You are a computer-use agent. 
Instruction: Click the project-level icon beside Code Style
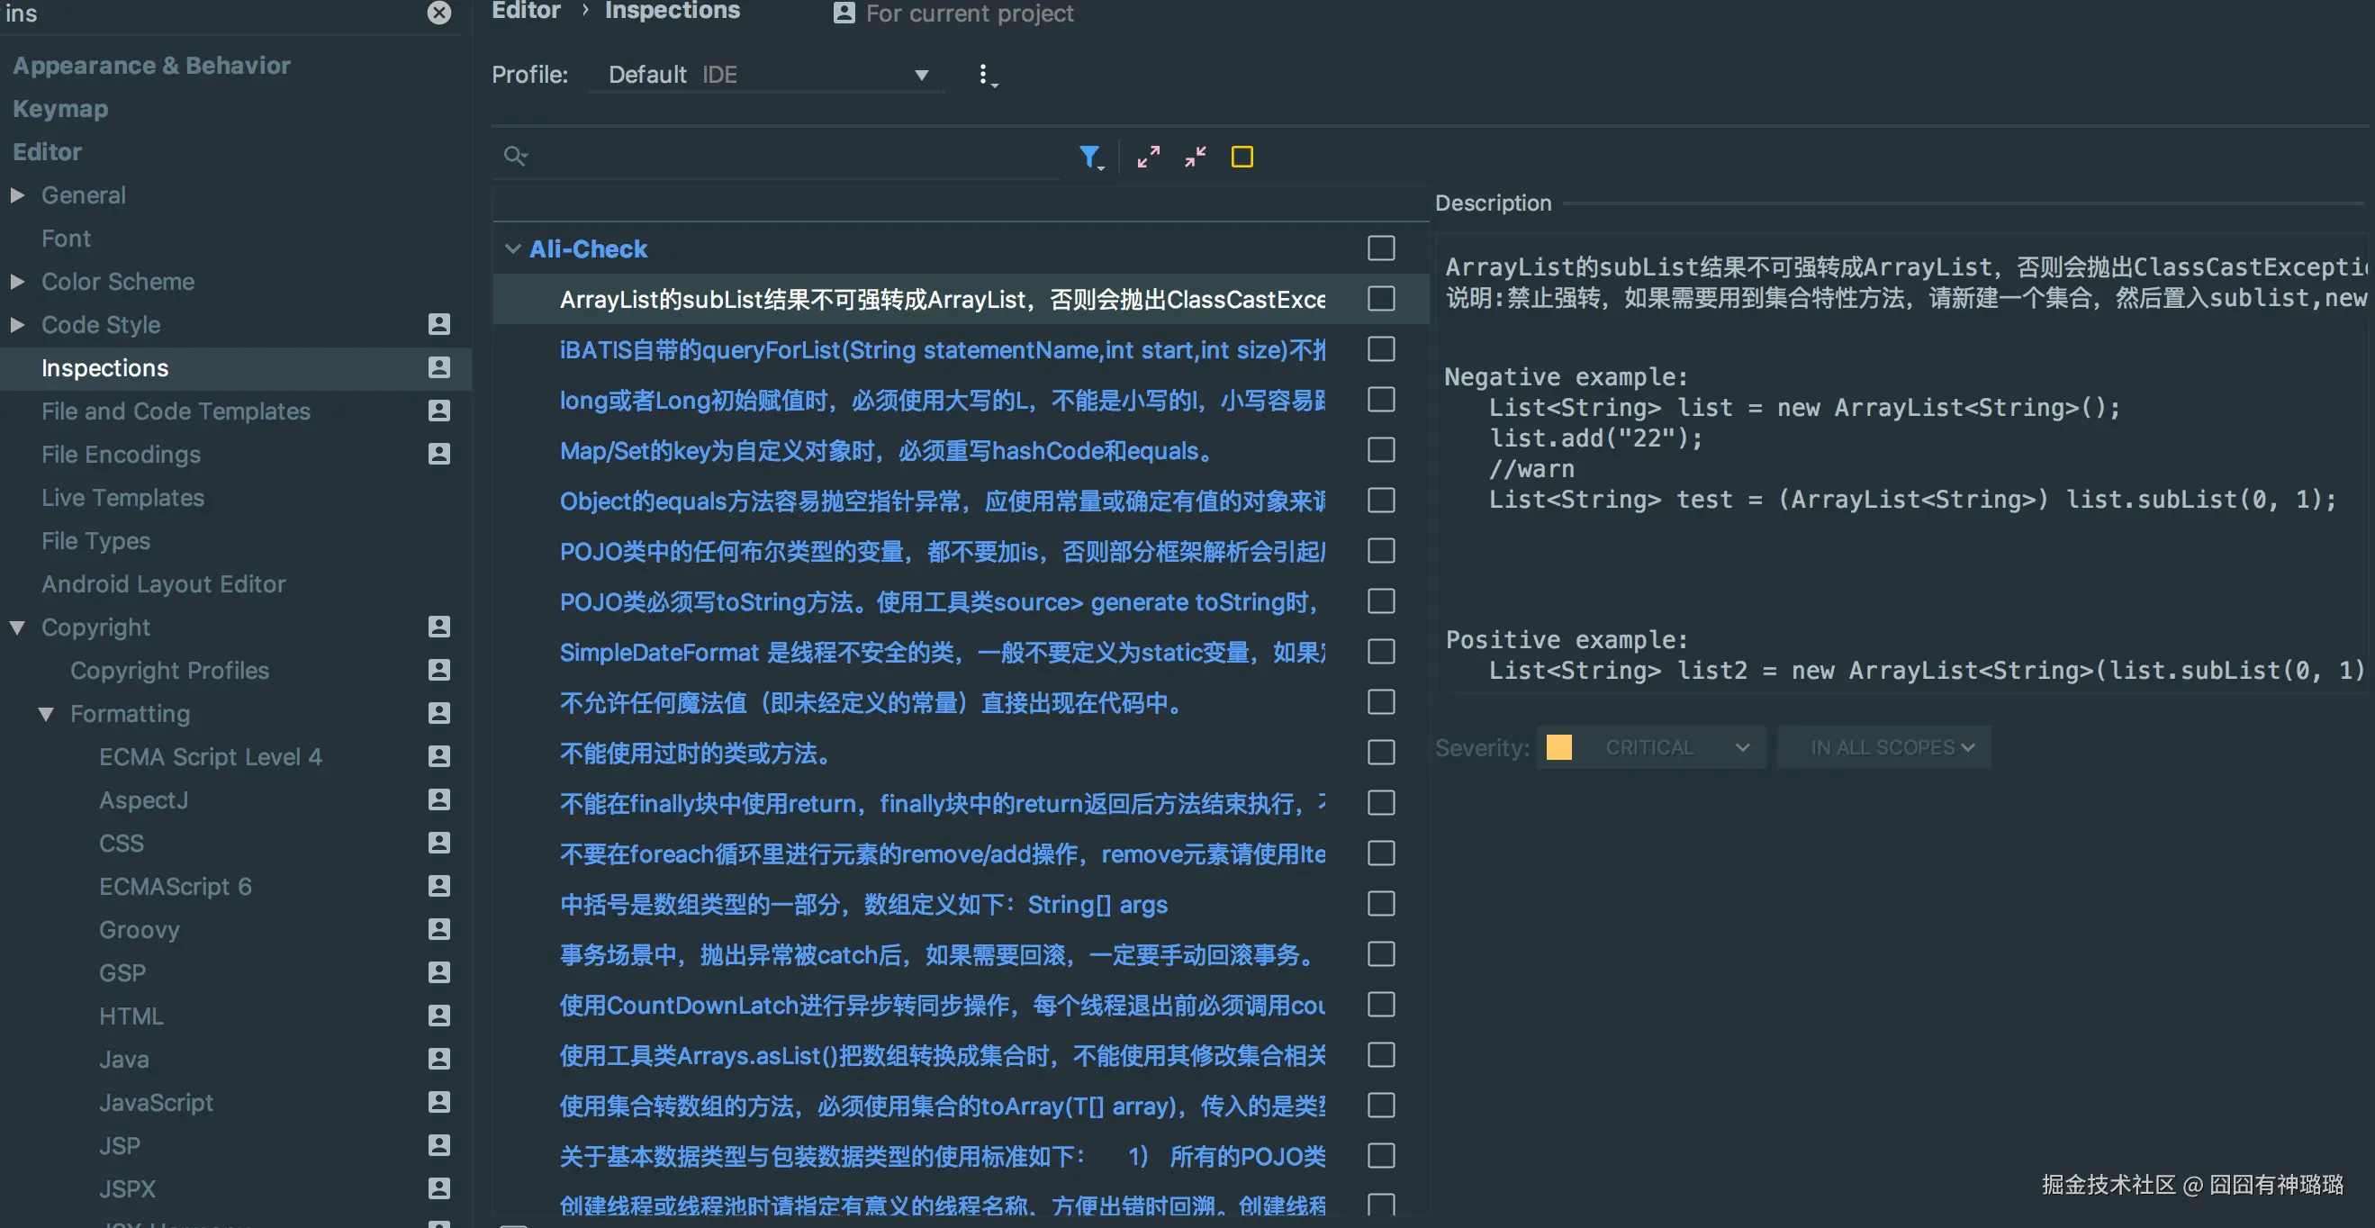pyautogui.click(x=439, y=324)
